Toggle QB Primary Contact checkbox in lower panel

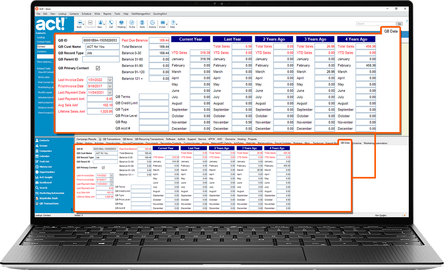tap(103, 167)
